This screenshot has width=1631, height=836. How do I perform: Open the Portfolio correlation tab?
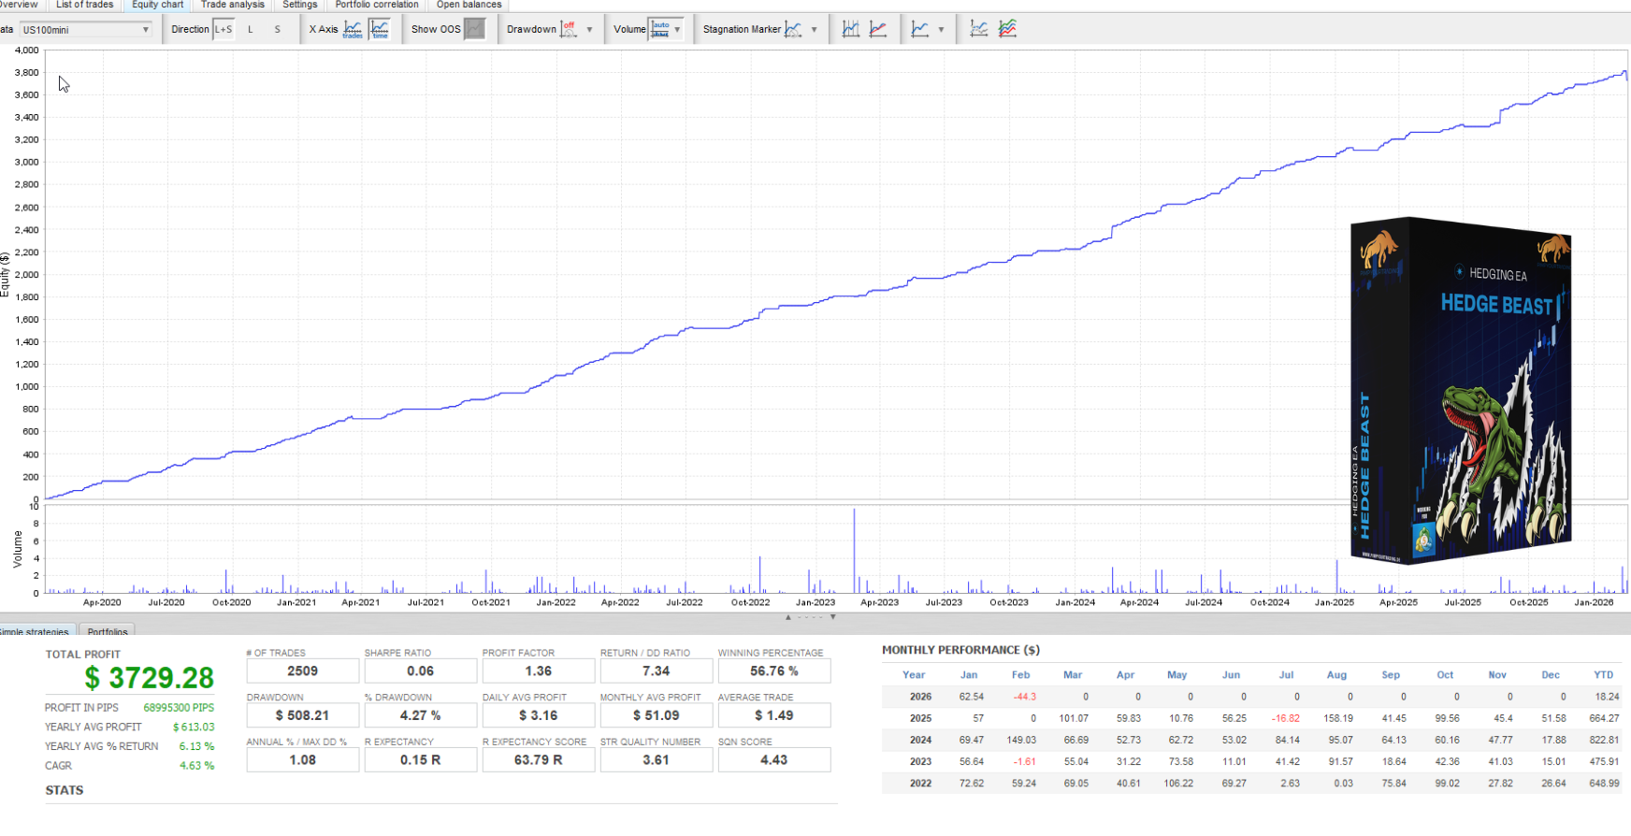(377, 5)
